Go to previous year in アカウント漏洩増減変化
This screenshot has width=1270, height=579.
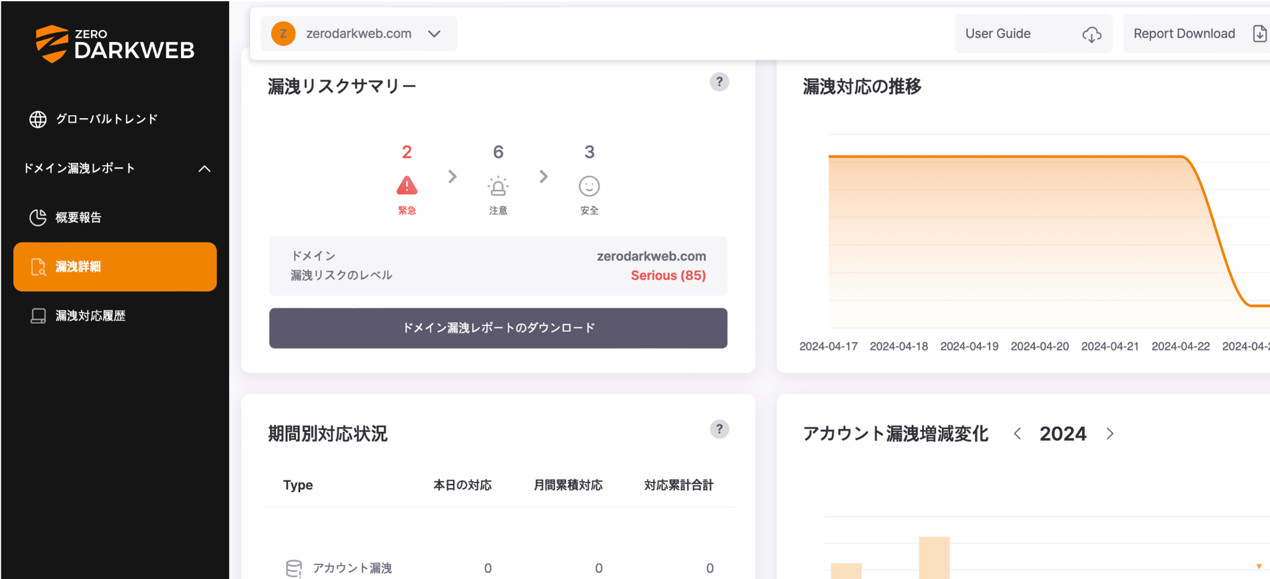(1017, 434)
